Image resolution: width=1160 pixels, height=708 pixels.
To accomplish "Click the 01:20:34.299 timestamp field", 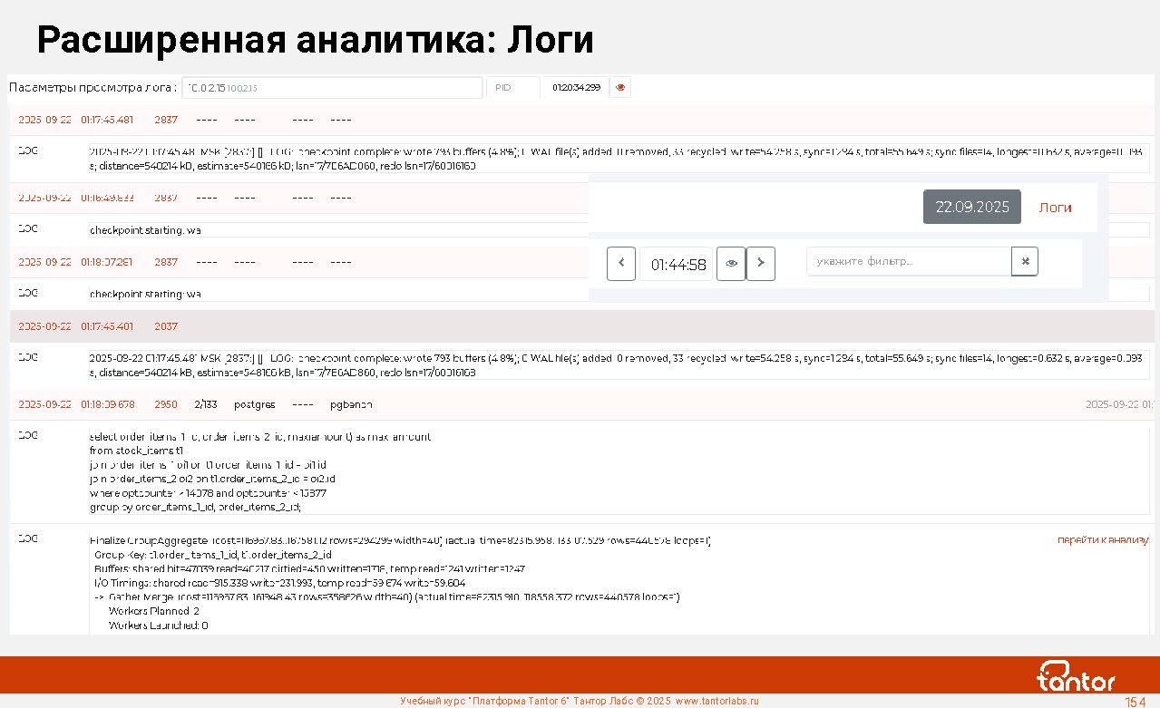I will [x=576, y=88].
